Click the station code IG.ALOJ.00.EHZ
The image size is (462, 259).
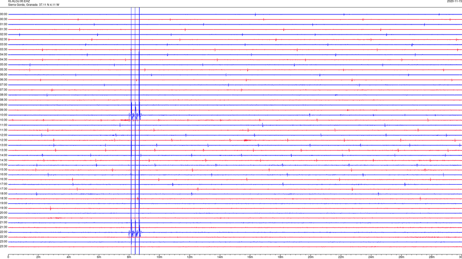point(19,1)
